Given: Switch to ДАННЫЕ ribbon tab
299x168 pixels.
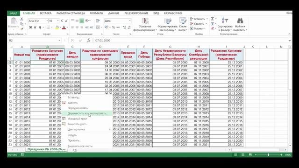Looking at the screenshot, I should [114, 13].
